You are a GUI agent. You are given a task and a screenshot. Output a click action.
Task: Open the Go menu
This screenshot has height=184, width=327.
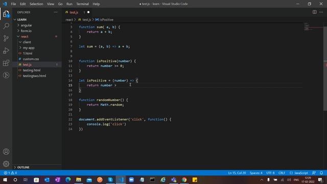click(60, 4)
